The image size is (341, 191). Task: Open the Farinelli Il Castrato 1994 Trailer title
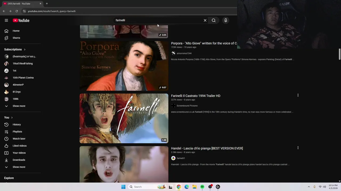[x=196, y=96]
